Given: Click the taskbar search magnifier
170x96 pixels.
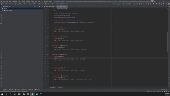Looking at the screenshot, I should click(x=6, y=94).
